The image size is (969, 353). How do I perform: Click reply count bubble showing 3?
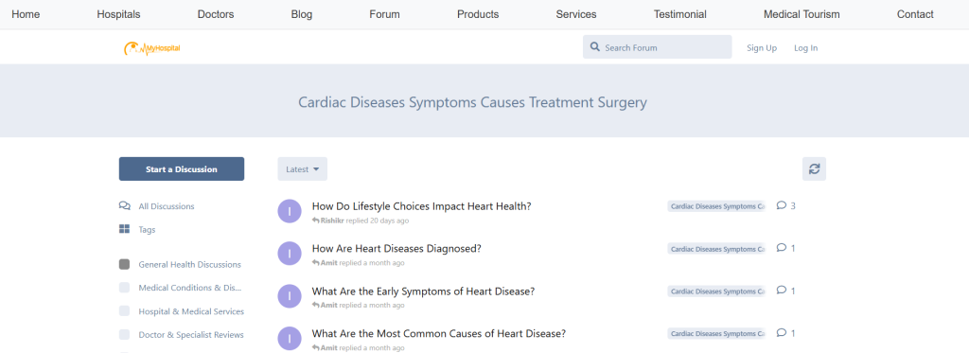(x=785, y=206)
